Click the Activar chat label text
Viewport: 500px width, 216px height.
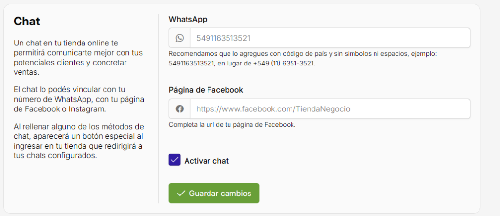[207, 161]
